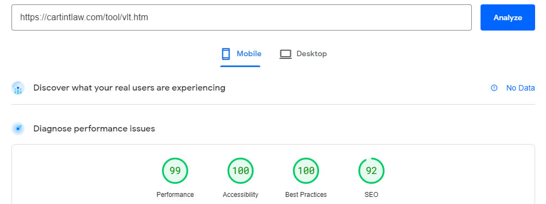Jump to the Performance label
Screen dimensions: 546x204
click(175, 195)
